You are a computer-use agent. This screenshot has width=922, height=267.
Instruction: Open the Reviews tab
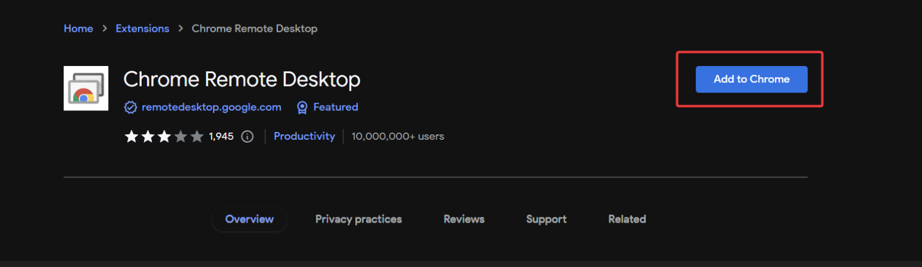(x=463, y=219)
